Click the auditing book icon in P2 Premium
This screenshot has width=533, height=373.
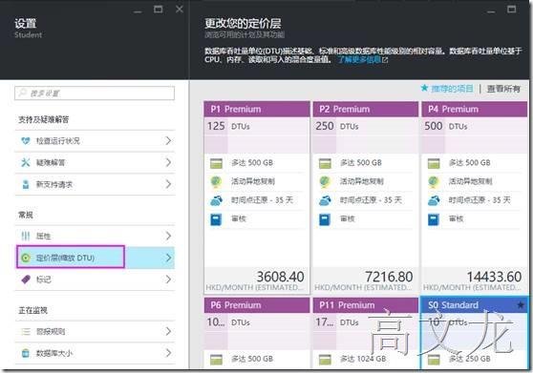click(325, 219)
